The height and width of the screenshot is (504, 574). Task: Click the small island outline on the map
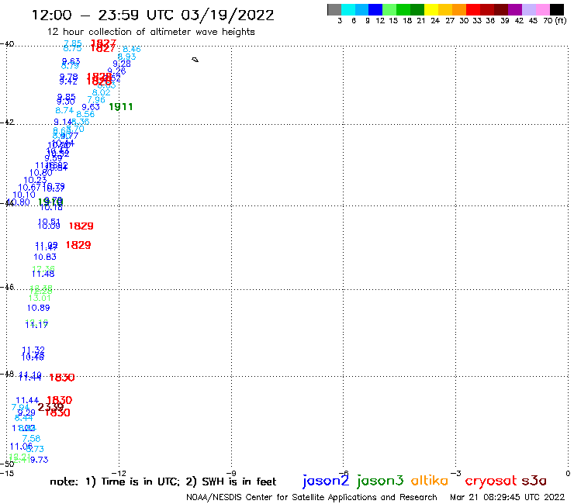pos(195,60)
